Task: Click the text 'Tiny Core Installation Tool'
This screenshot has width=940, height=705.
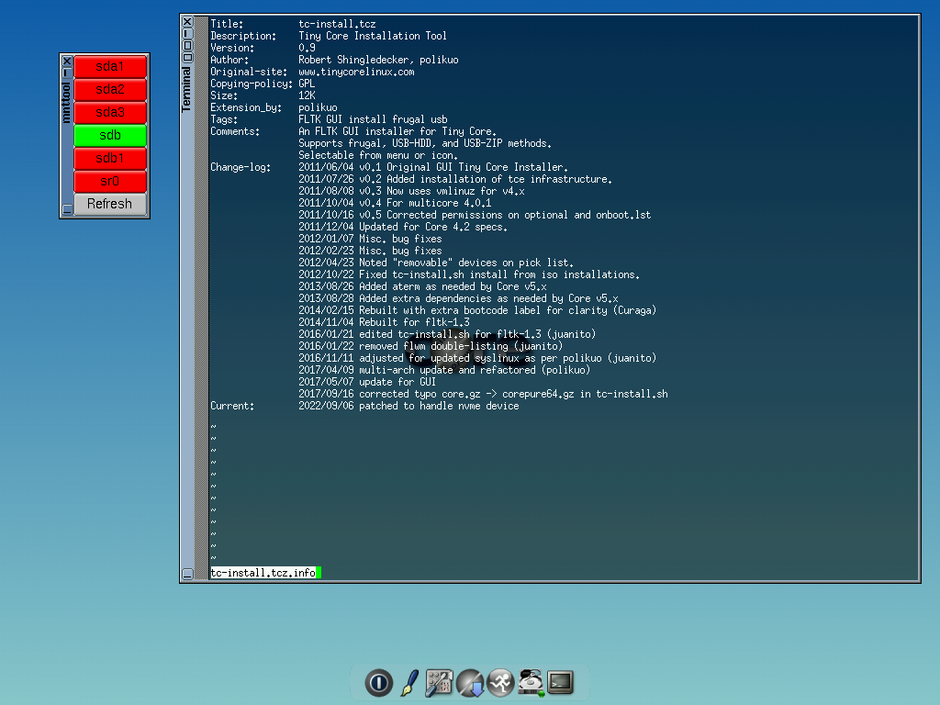Action: 373,36
